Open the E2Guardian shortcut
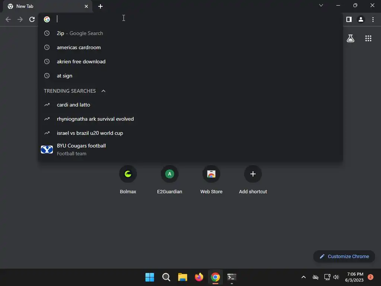381x286 pixels. coord(170,179)
